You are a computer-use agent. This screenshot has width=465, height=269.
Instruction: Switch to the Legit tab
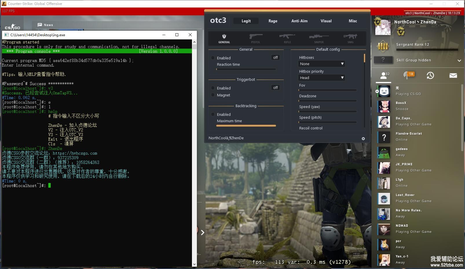click(x=246, y=21)
